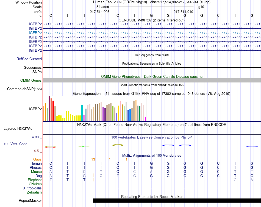Click the 217,514,910 coordinate marker
This screenshot has width=261, height=207.
pyautogui.click(x=184, y=12)
